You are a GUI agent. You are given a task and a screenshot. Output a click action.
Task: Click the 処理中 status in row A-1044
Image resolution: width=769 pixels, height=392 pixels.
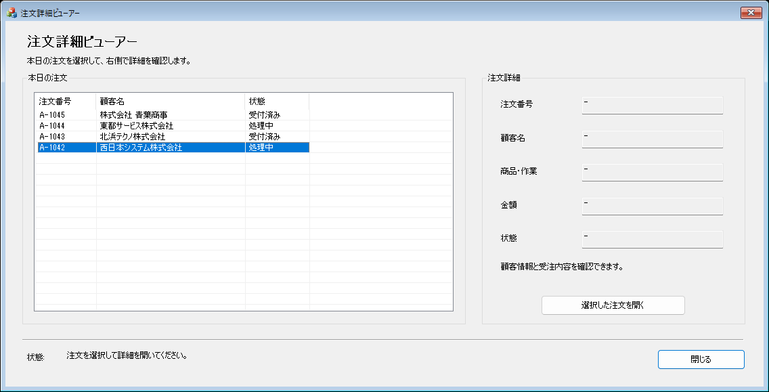click(261, 126)
